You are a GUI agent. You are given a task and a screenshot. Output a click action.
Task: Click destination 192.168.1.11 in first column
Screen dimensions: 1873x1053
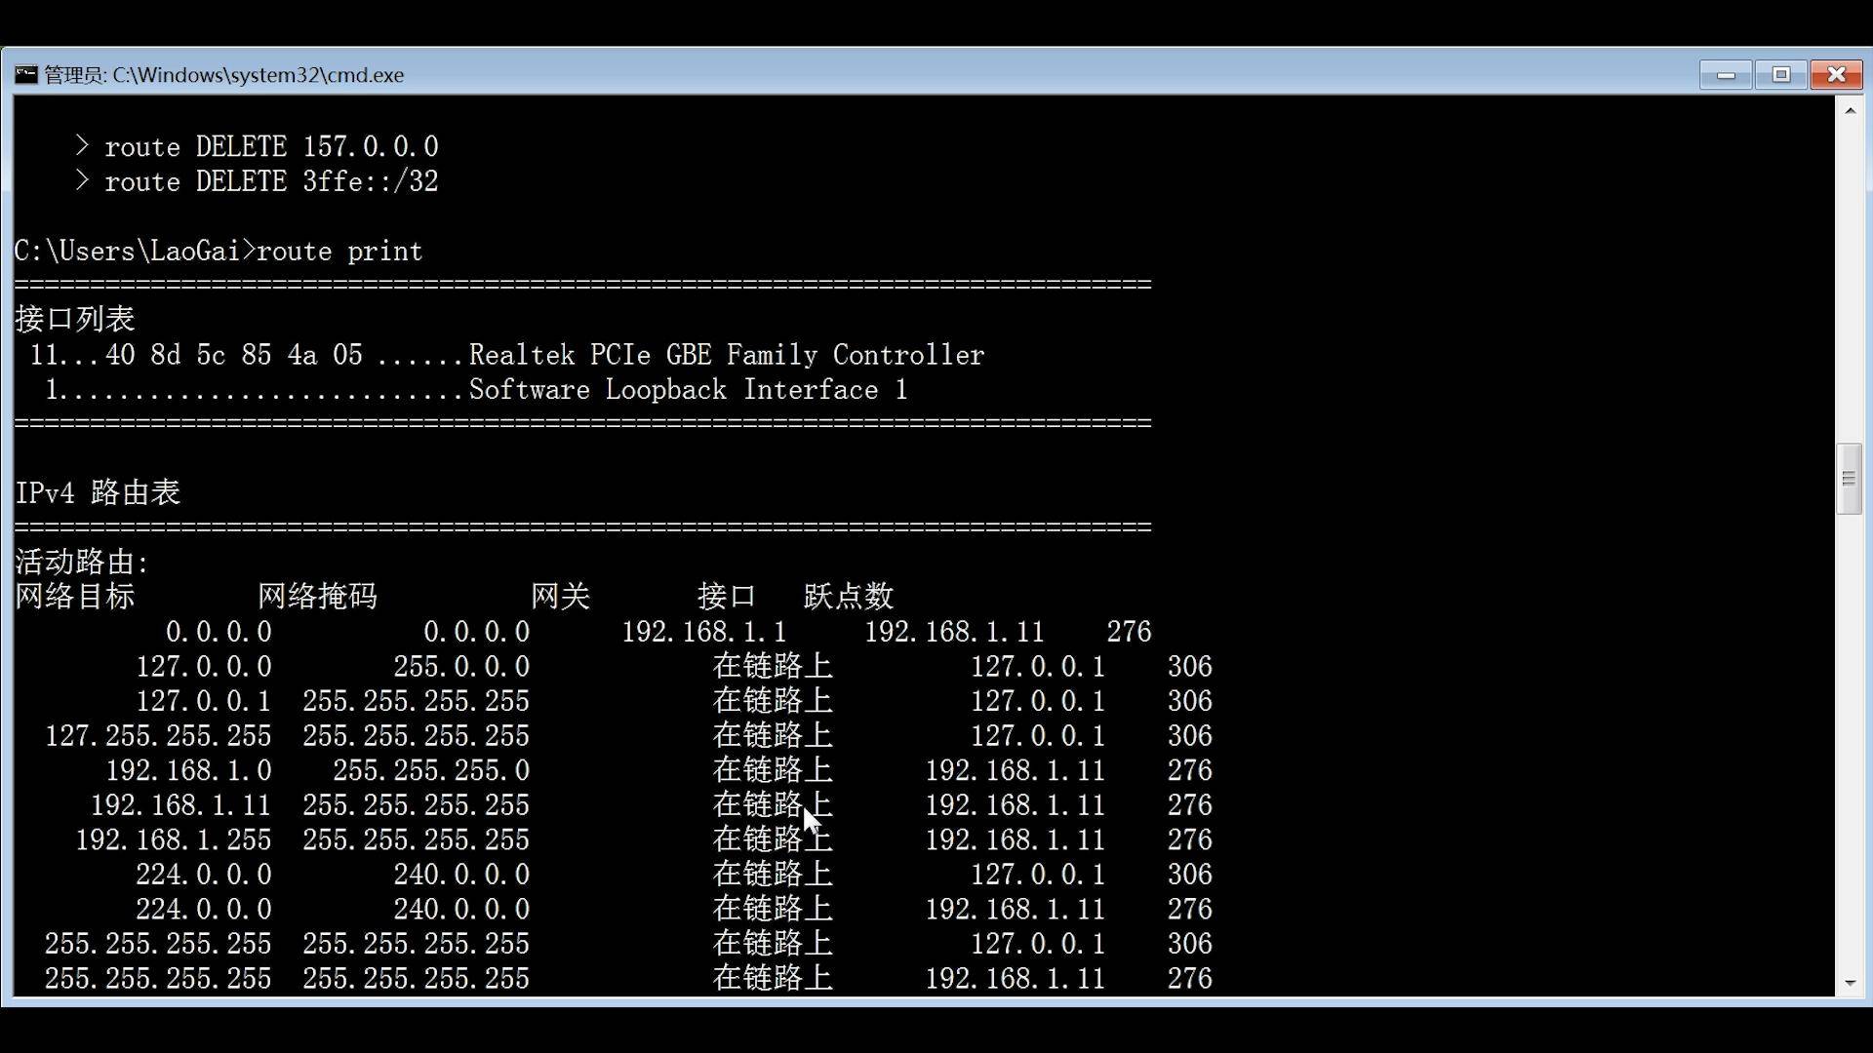click(180, 805)
